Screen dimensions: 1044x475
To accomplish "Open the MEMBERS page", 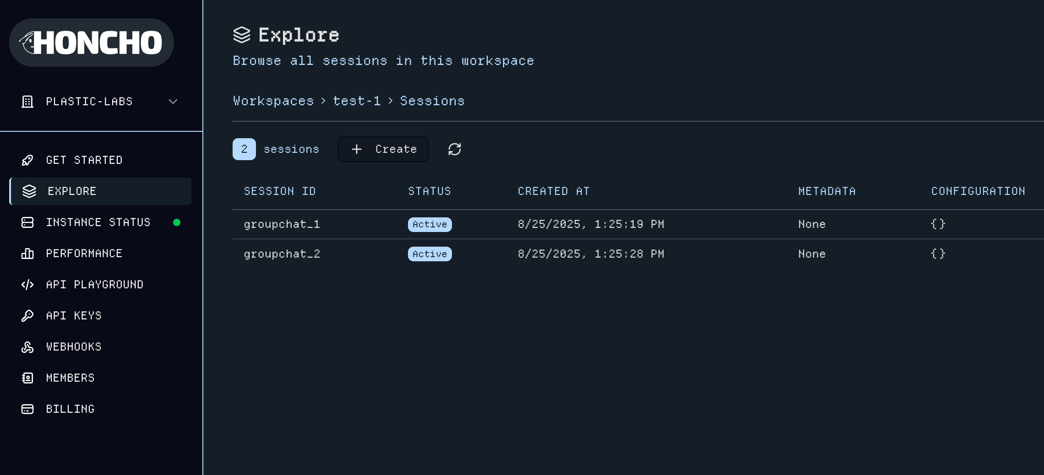I will point(70,378).
